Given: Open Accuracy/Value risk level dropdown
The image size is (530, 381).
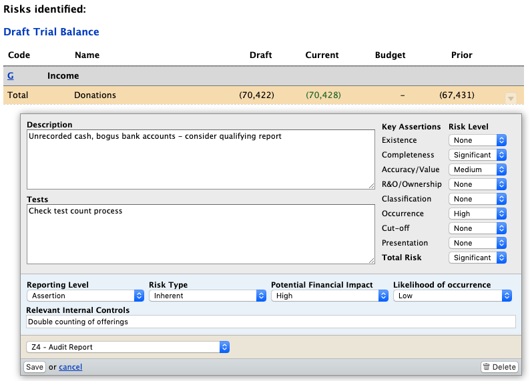Looking at the screenshot, I should (x=477, y=169).
